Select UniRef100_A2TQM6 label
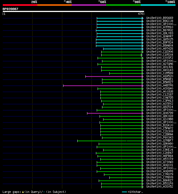 (x=160, y=64)
